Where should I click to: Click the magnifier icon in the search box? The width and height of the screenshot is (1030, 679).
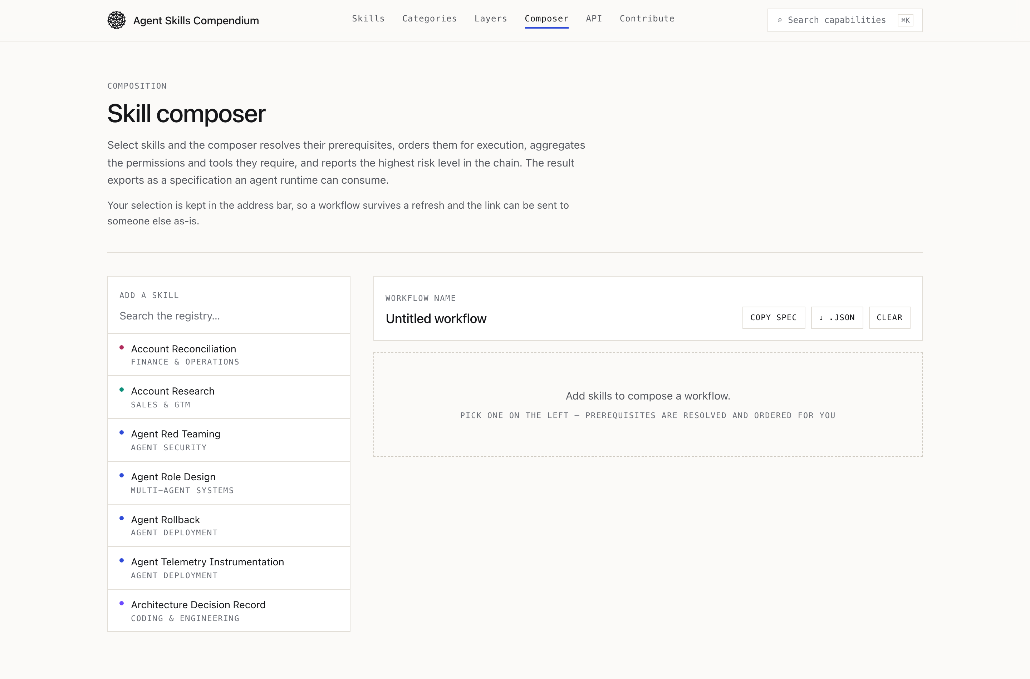coord(780,20)
